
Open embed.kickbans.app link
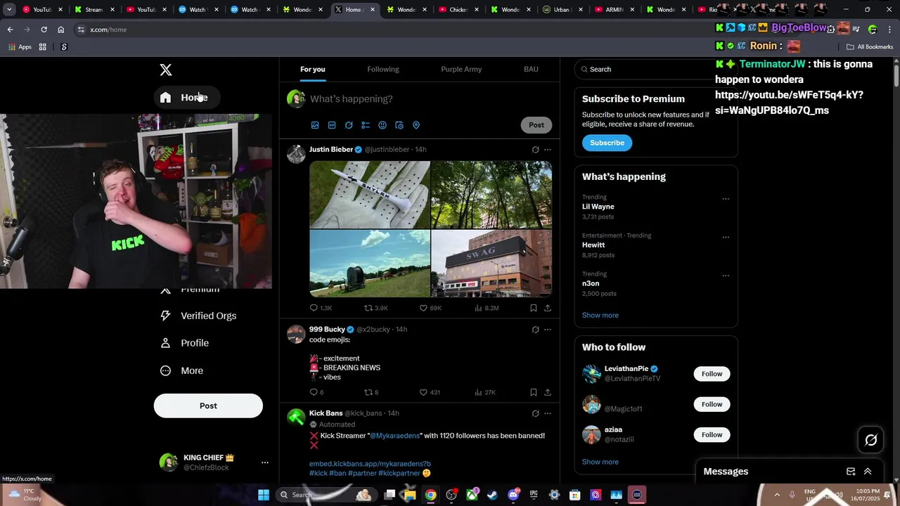point(370,464)
